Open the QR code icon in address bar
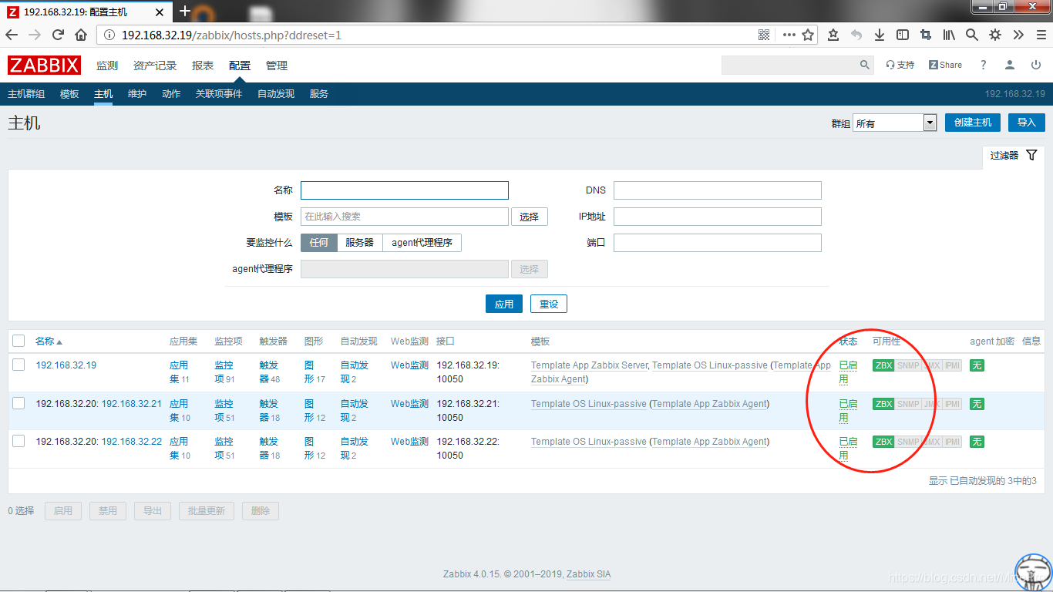Screen dimensions: 1053x592 (764, 35)
